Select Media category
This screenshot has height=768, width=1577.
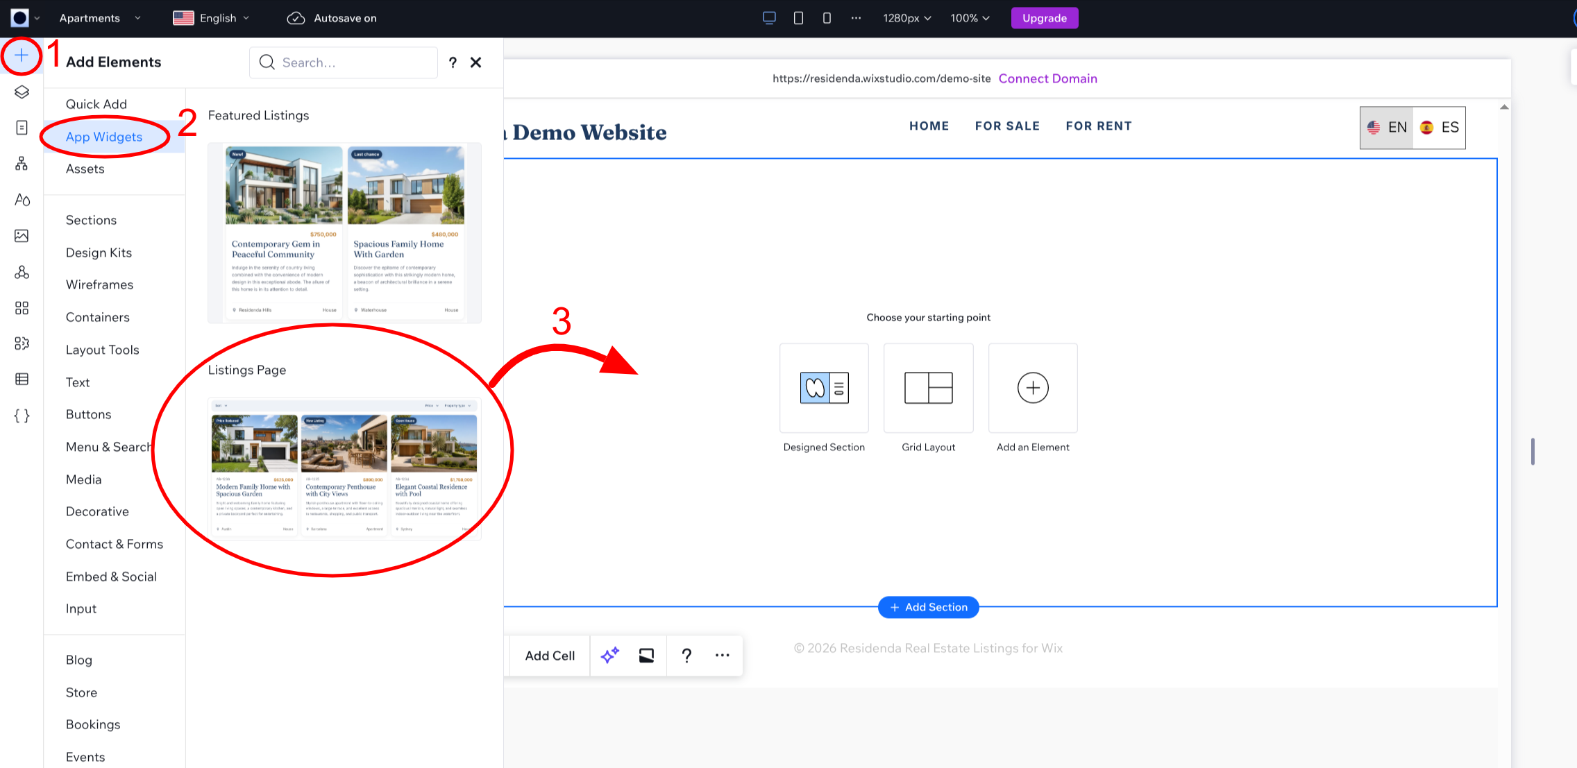coord(83,479)
